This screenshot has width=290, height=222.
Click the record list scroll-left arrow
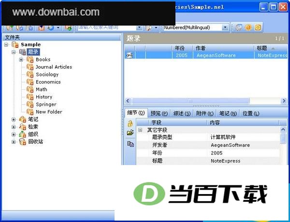coord(128,101)
